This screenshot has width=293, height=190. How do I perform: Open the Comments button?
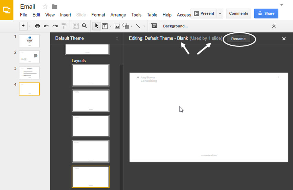239,13
